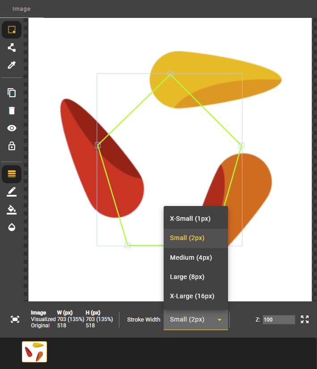
Task: Click the Z value input field
Action: pyautogui.click(x=279, y=320)
